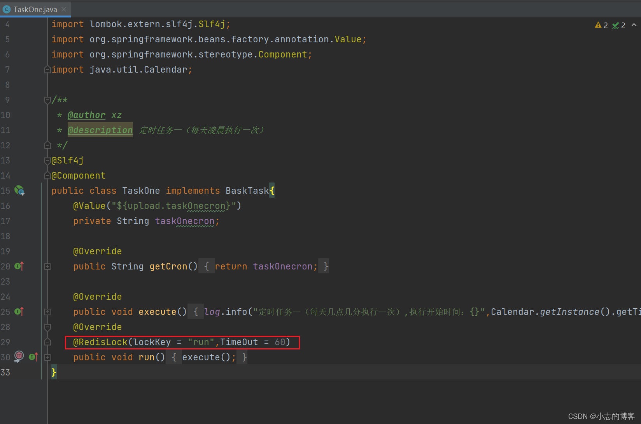Viewport: 641px width, 424px height.
Task: Click the closing brace on line 33
Action: point(54,372)
